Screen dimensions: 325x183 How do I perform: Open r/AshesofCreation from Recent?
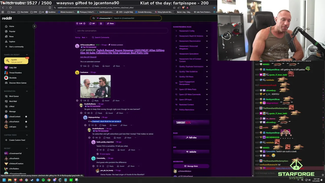point(16,164)
